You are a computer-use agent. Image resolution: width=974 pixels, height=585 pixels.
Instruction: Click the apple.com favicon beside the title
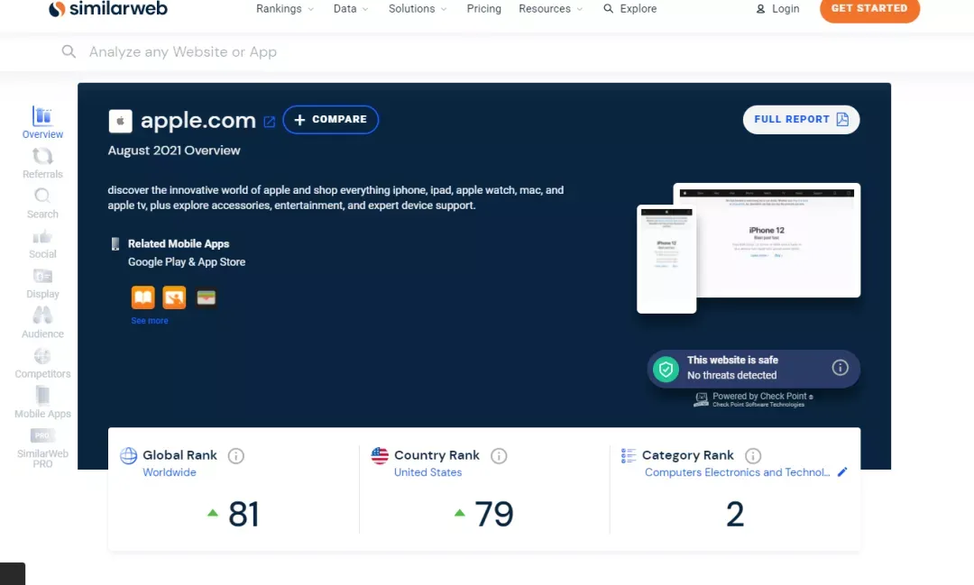(121, 121)
